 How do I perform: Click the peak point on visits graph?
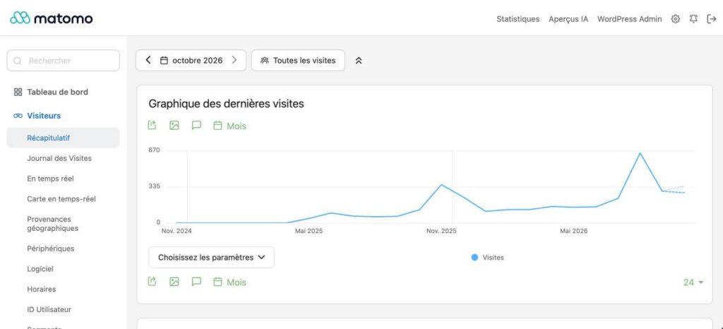coord(640,152)
